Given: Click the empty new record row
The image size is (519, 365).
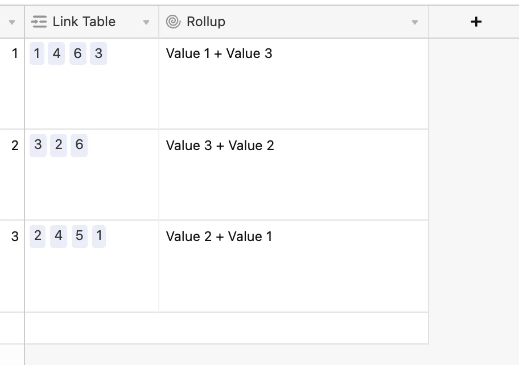Looking at the screenshot, I should 226,328.
